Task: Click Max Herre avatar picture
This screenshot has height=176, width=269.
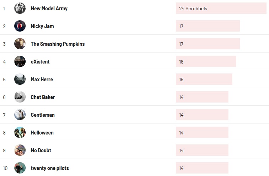Action: [x=20, y=79]
